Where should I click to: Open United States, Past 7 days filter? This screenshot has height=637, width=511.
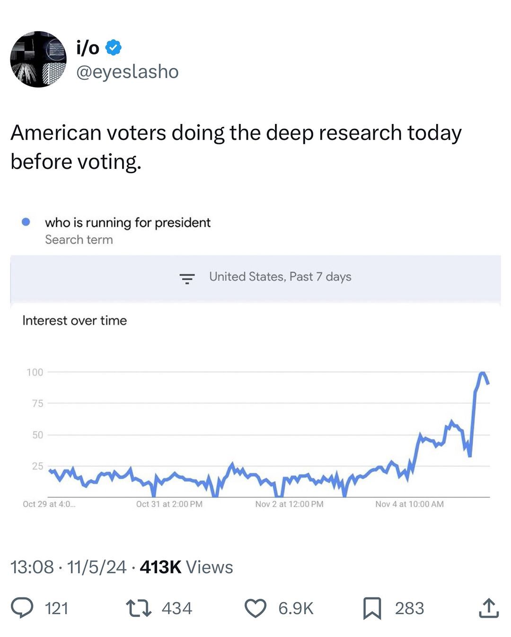click(x=280, y=277)
